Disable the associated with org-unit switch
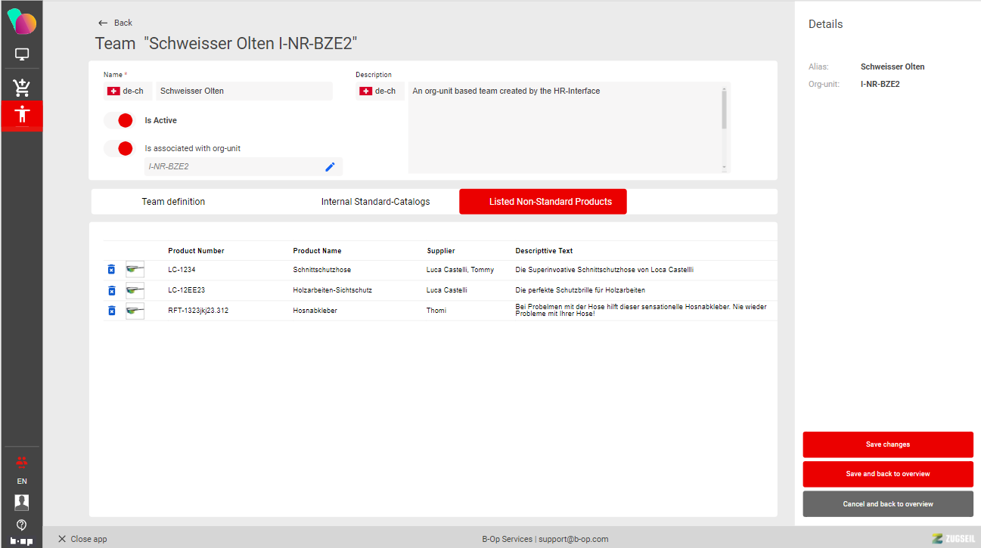This screenshot has height=548, width=981. 119,149
